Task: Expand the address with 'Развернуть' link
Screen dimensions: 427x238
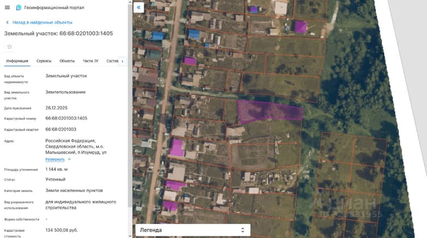Action: pos(55,159)
